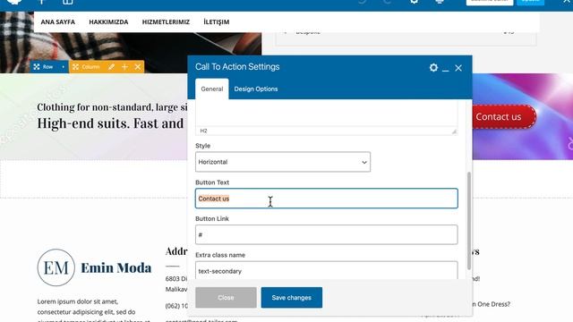Click the 'Style' field label
The height and width of the screenshot is (322, 573).
pos(203,146)
